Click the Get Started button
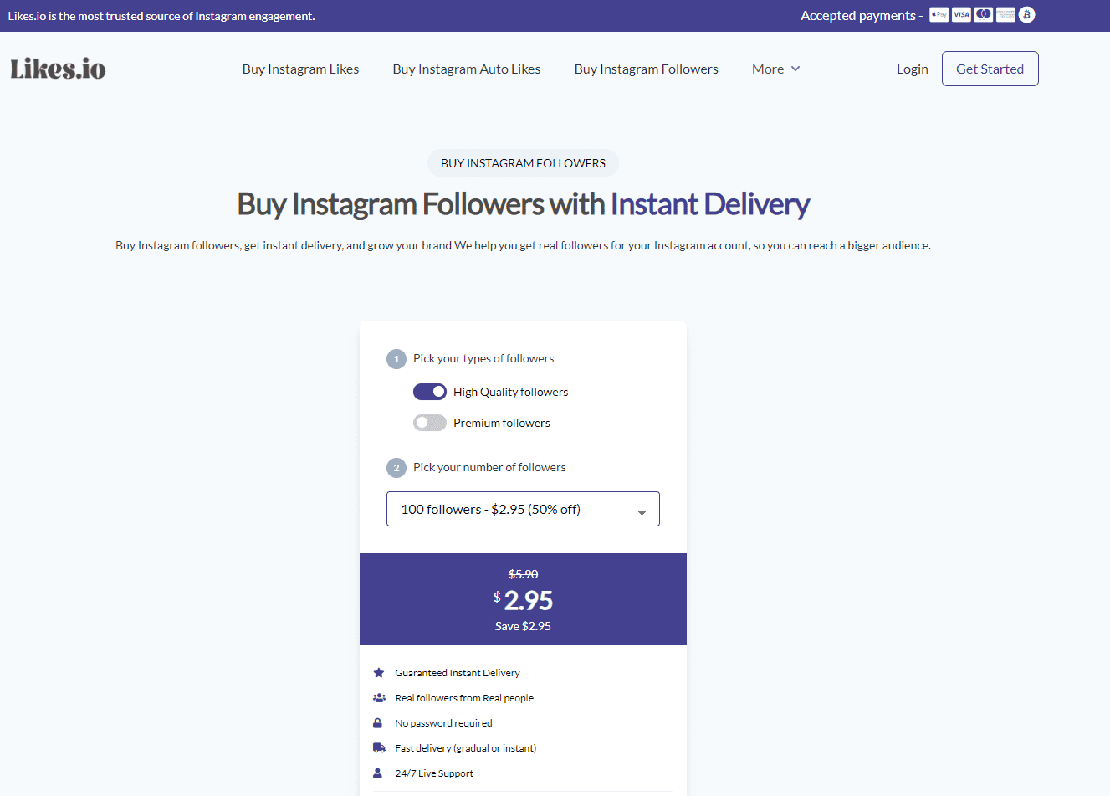This screenshot has width=1110, height=796. (990, 69)
